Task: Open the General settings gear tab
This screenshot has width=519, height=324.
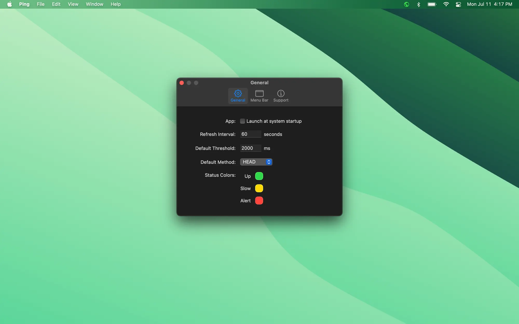Action: [238, 96]
